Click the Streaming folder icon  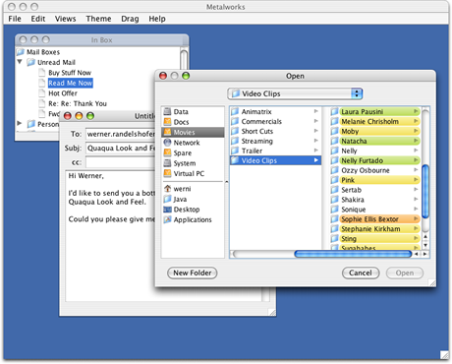235,141
